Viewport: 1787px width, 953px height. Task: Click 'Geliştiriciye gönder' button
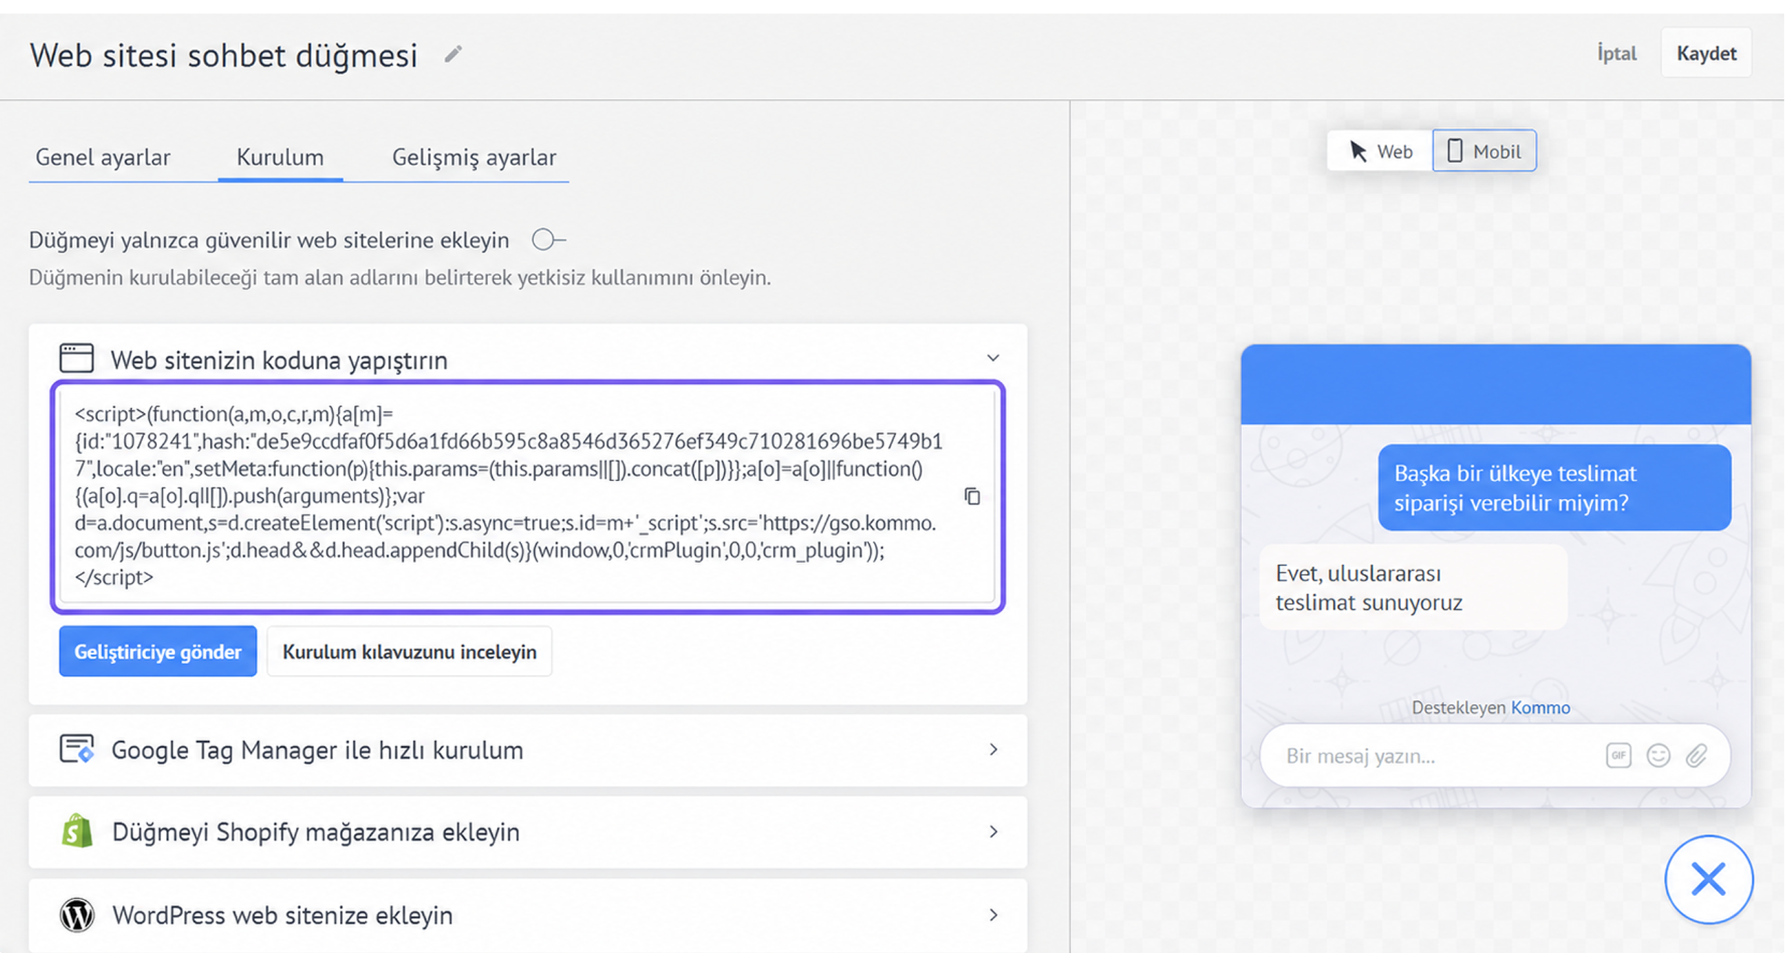pos(158,651)
